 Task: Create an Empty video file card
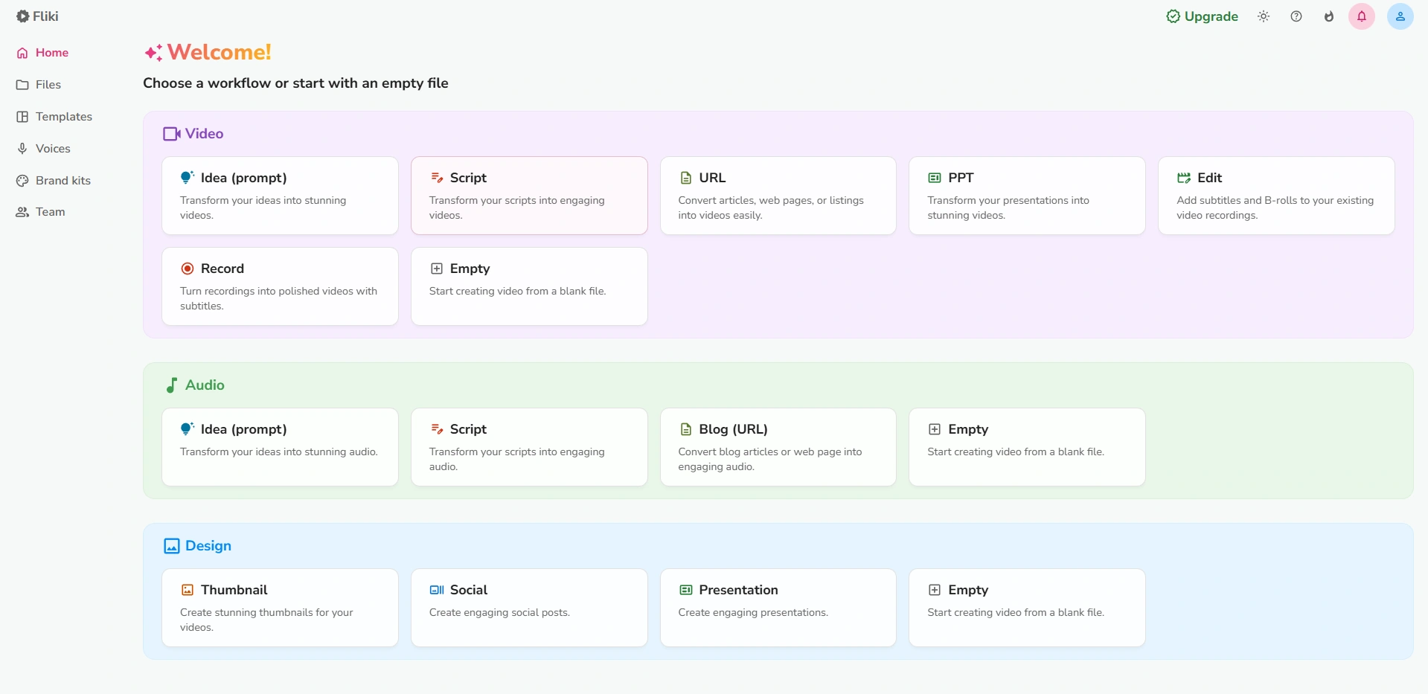(x=529, y=286)
